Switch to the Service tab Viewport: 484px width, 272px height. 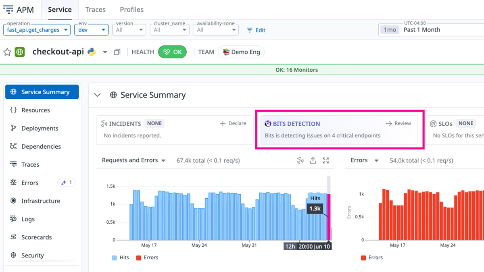point(60,9)
